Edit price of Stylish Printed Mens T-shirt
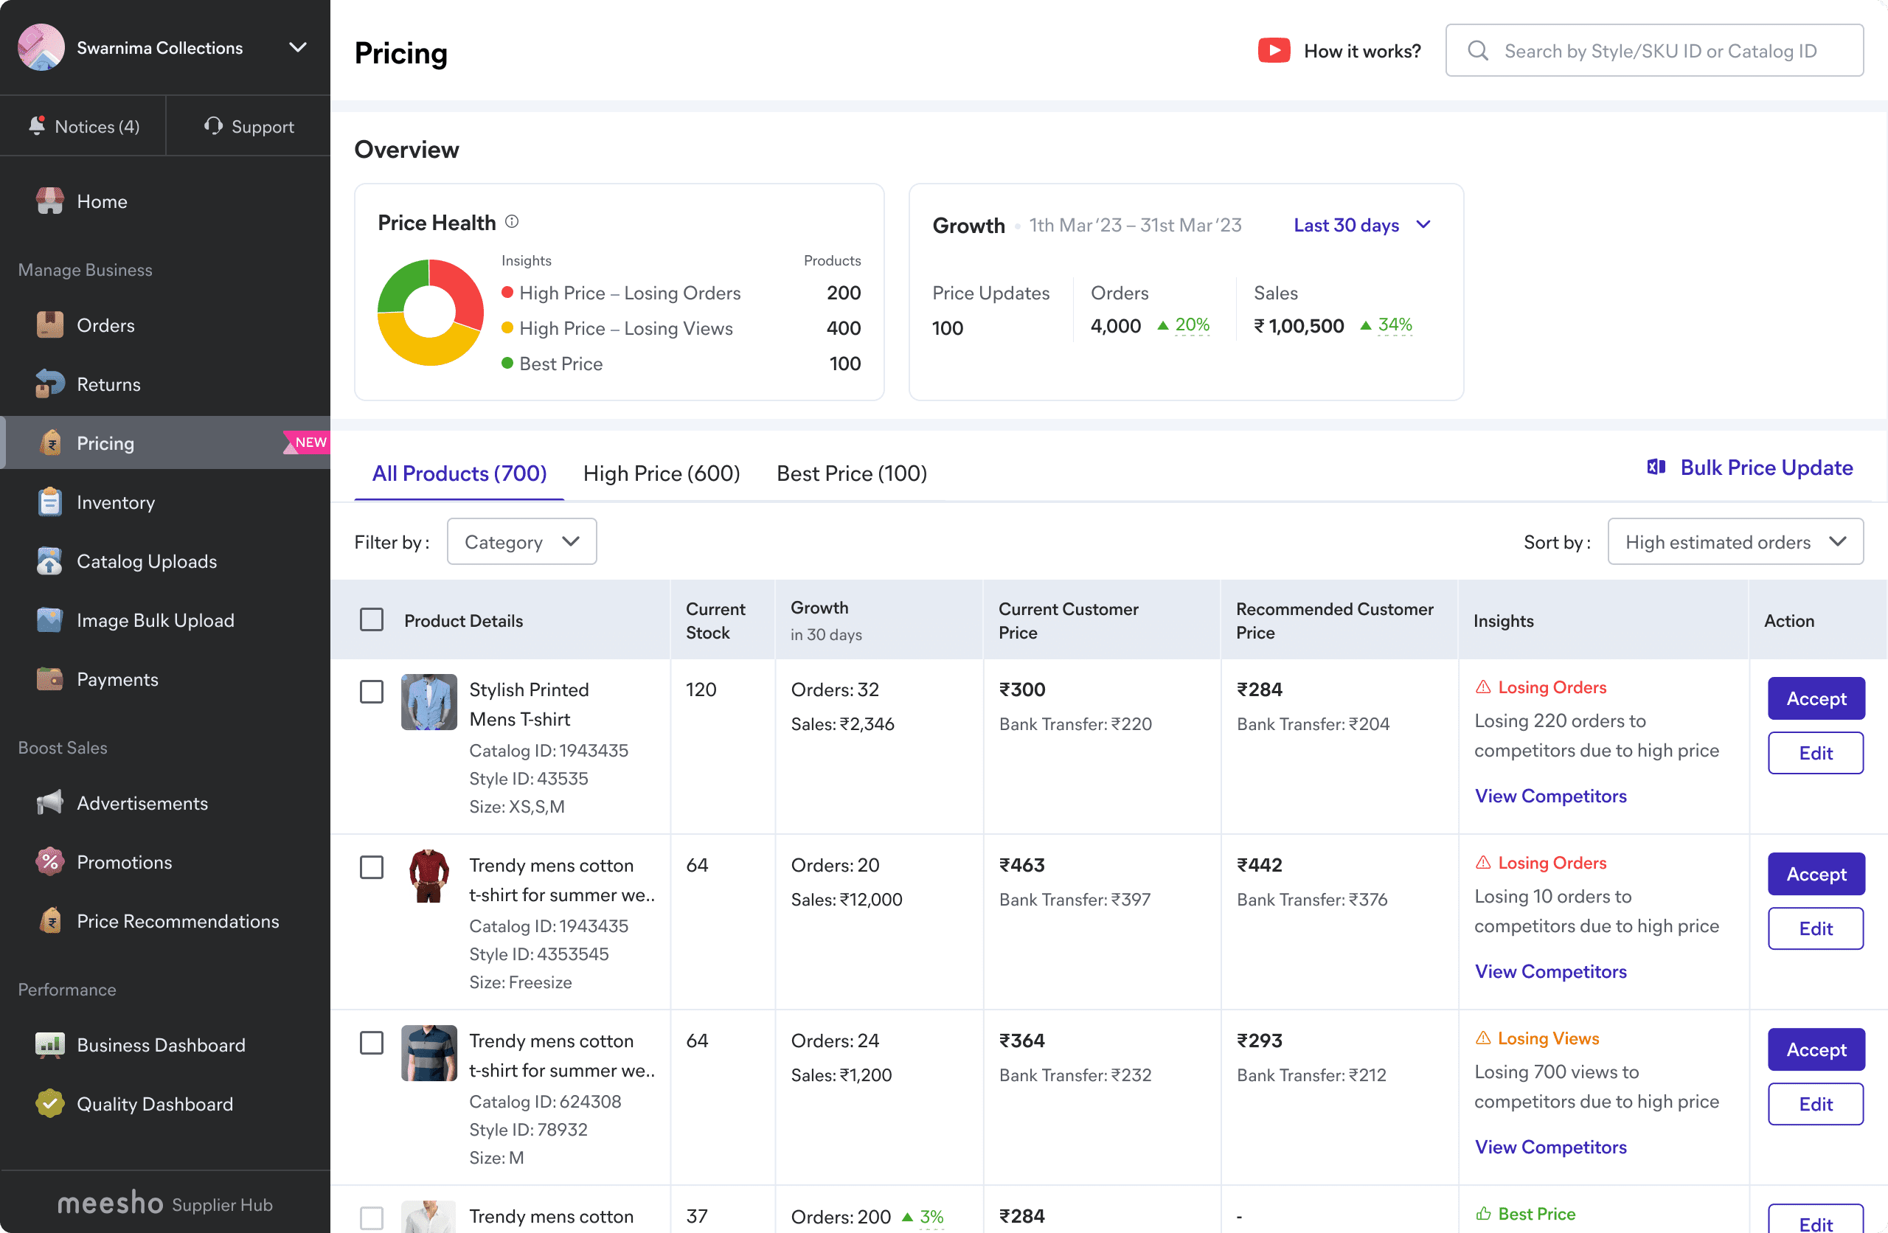Image resolution: width=1888 pixels, height=1233 pixels. (x=1816, y=753)
